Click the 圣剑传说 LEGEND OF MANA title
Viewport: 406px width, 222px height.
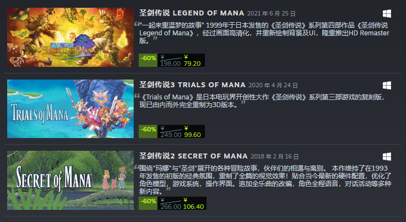click(192, 13)
